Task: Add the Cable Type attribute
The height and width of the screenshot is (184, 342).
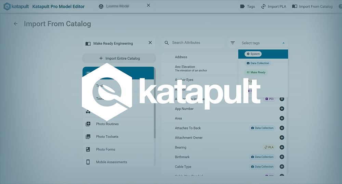Action: (x=282, y=167)
